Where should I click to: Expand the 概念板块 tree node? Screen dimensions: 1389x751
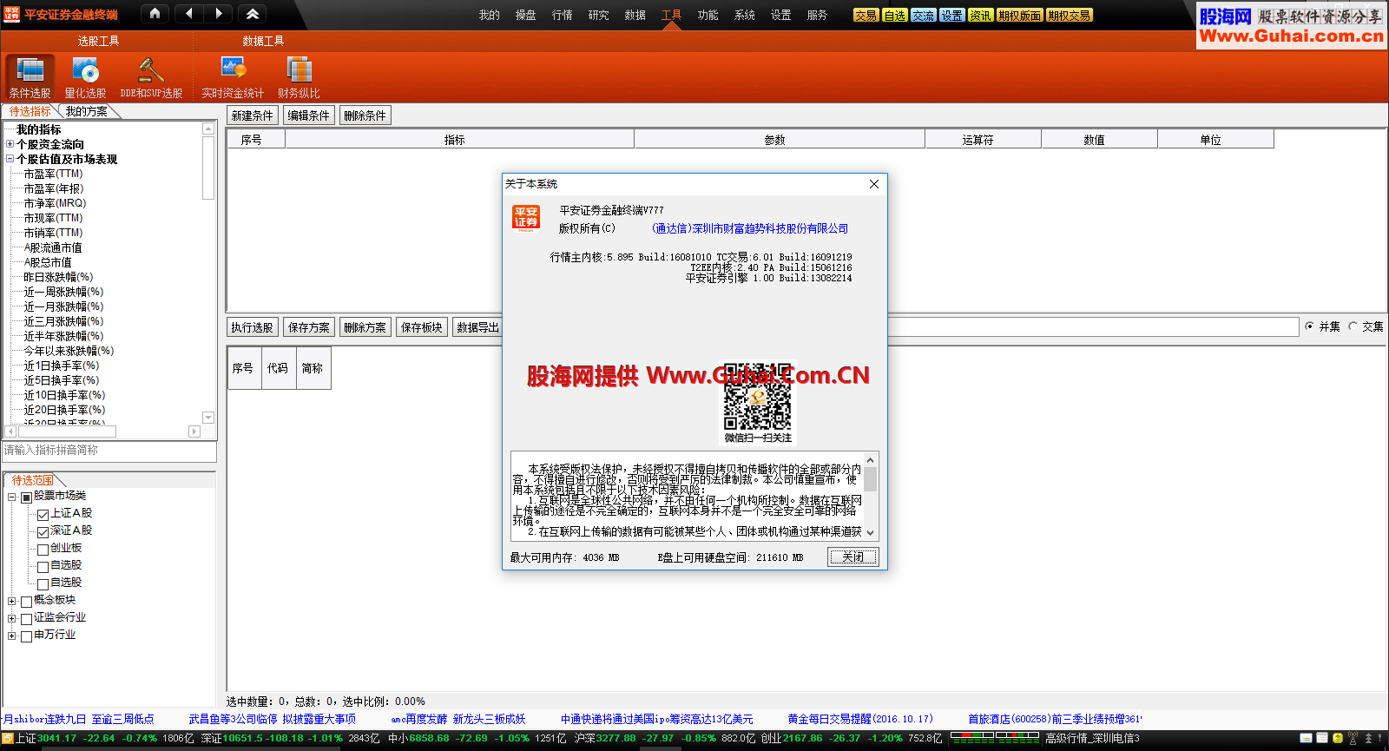pyautogui.click(x=12, y=602)
